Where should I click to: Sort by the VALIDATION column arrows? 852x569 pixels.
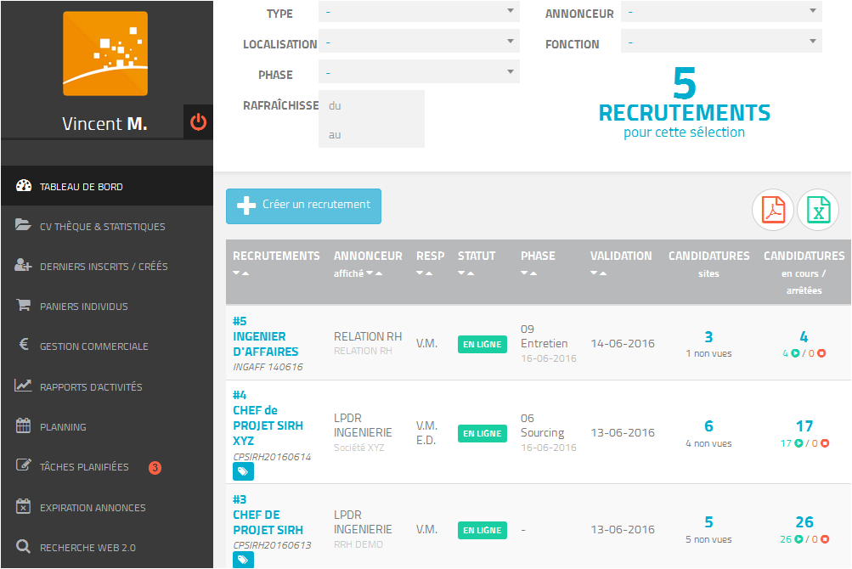[x=599, y=273]
